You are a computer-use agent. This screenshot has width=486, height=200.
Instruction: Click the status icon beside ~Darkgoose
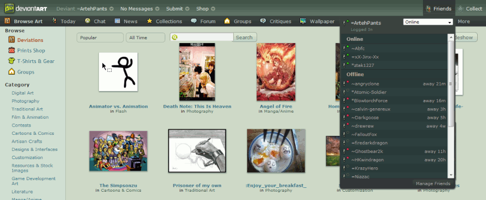(346, 117)
